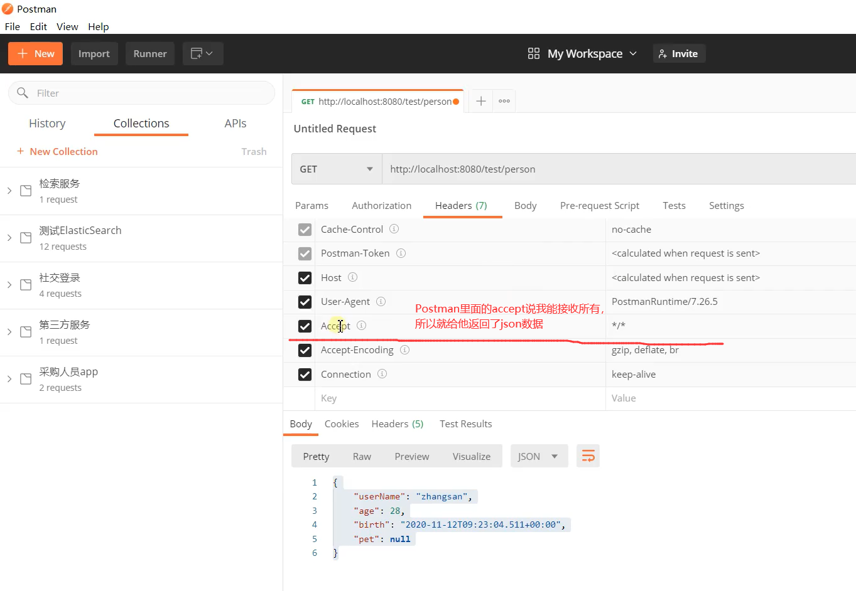The width and height of the screenshot is (856, 591).
Task: Uncheck the Cache-Control header checkbox
Action: click(305, 230)
